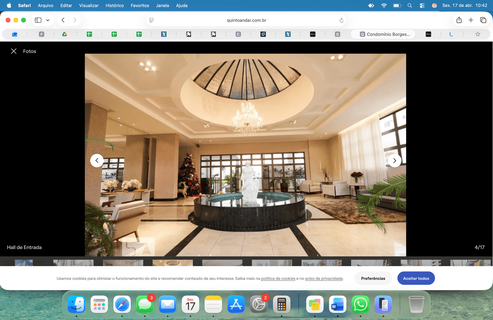
Task: Check the battery status icon
Action: tap(397, 5)
